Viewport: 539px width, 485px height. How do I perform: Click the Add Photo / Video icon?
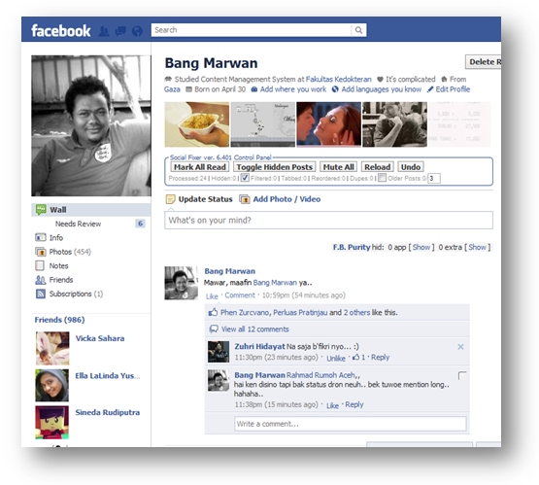(245, 199)
